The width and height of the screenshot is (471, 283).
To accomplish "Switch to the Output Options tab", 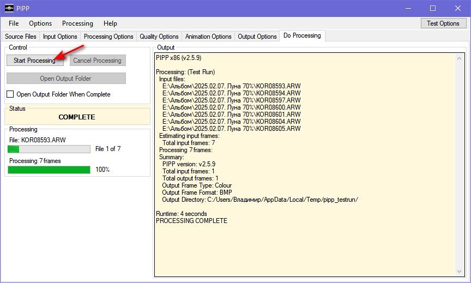I will (257, 37).
